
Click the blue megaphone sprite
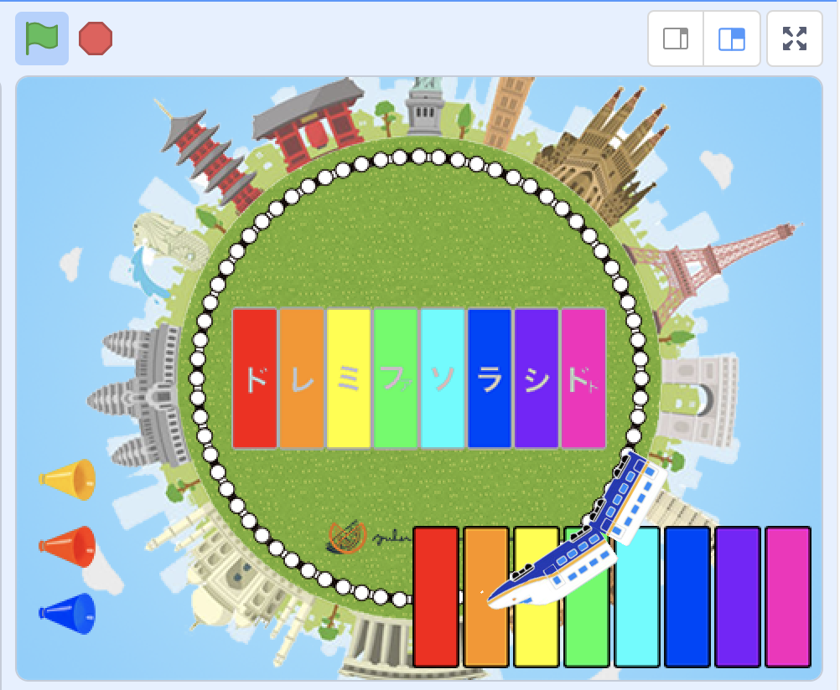[x=68, y=614]
